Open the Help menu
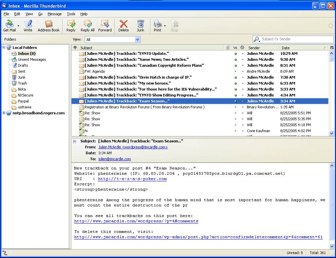336x258 pixels. click(x=84, y=14)
